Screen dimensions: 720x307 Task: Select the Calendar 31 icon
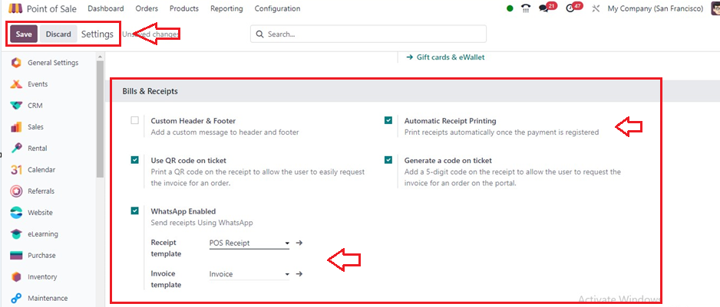coord(16,169)
